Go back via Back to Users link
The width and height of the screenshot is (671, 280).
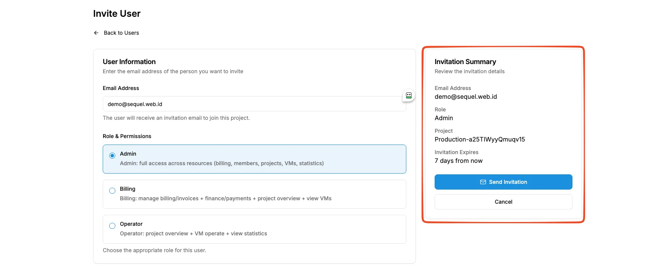[121, 33]
